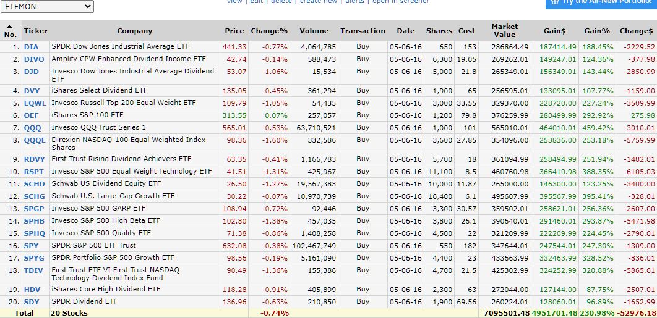The image size is (657, 318).
Task: Sort by the Company column header
Action: tap(135, 31)
